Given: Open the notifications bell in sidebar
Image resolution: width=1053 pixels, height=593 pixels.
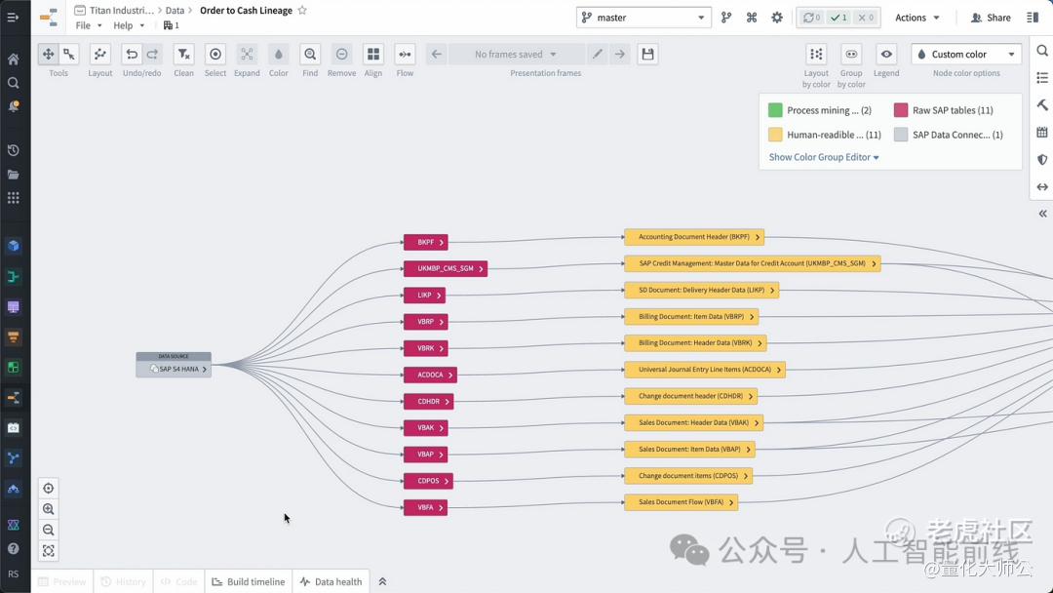Looking at the screenshot, I should 14,106.
